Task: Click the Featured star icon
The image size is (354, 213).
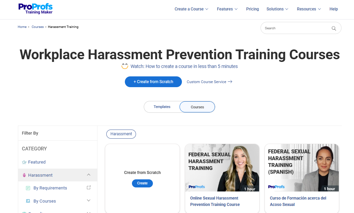Action: pyautogui.click(x=24, y=162)
